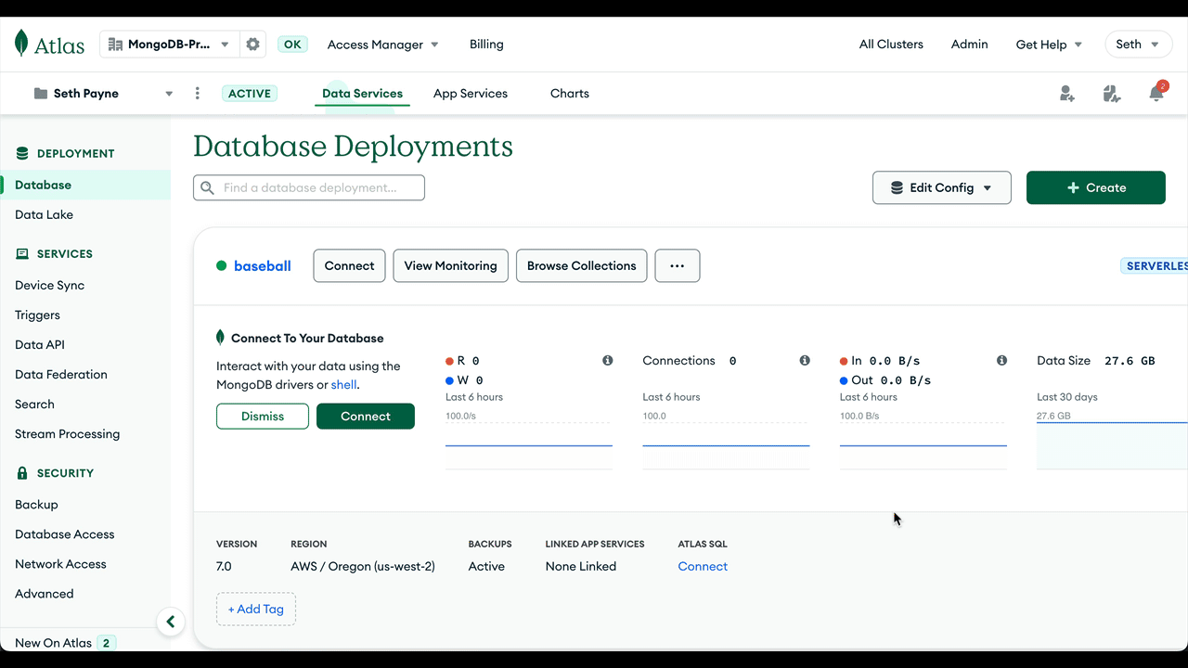
Task: Switch to the Charts tab
Action: click(x=570, y=94)
